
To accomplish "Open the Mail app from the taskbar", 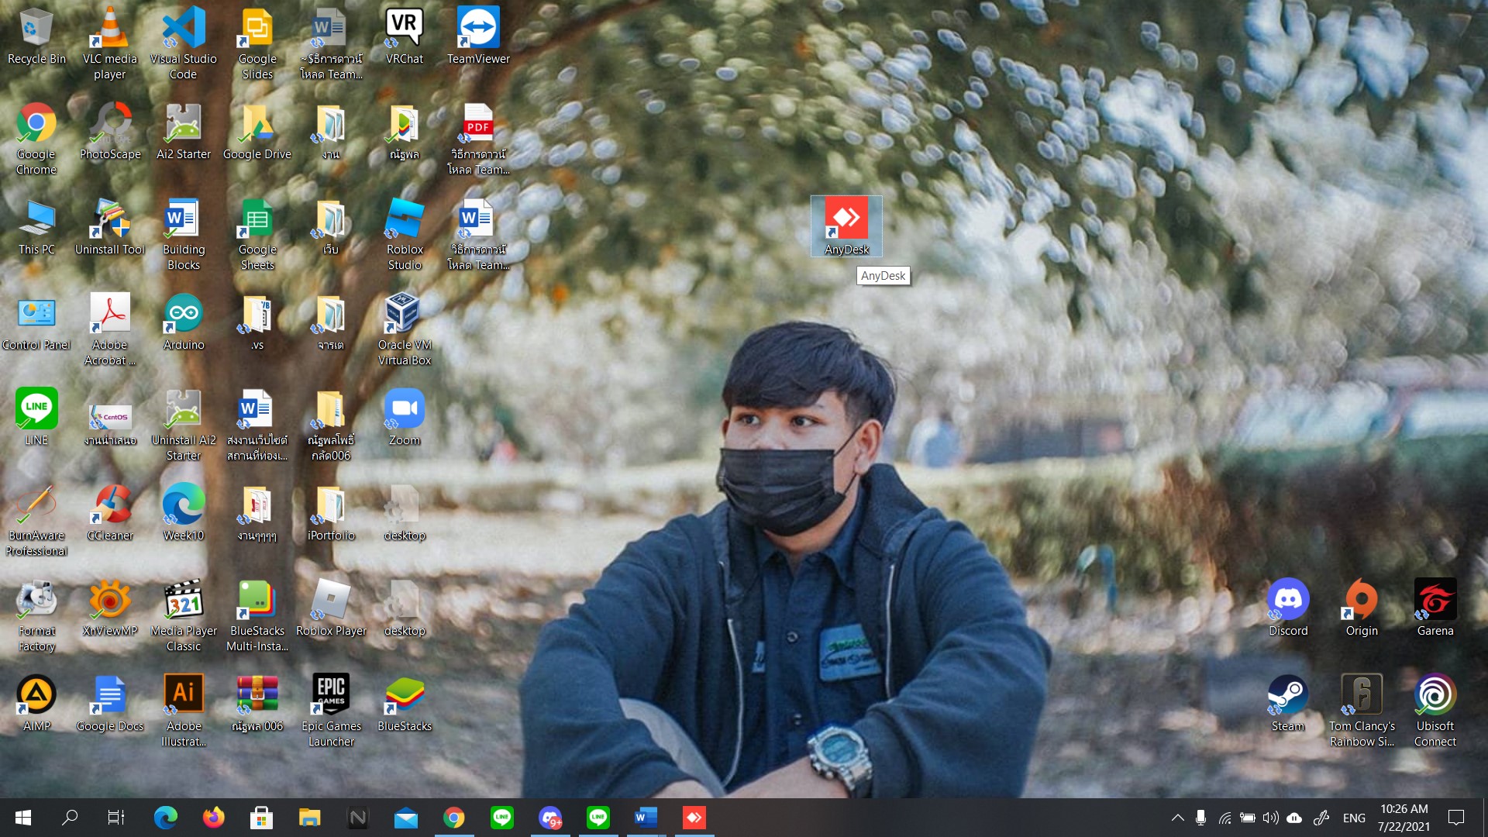I will (x=405, y=818).
